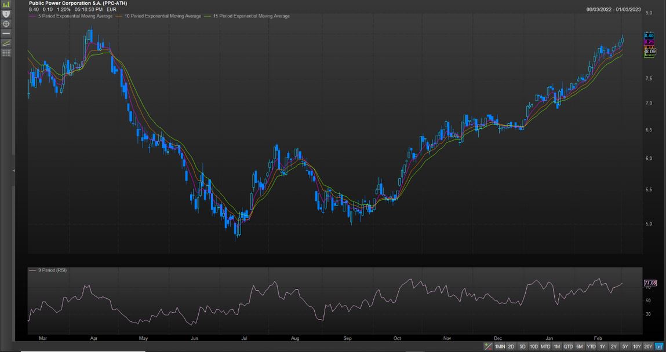
Task: Click the shield info icon in sidebar
Action: point(6,13)
